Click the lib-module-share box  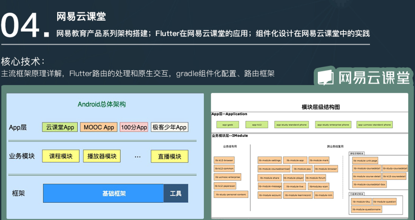click(270, 178)
